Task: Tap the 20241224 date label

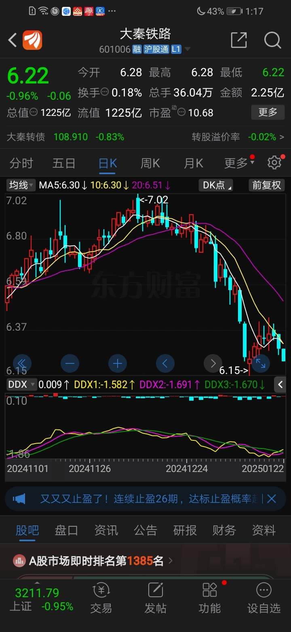Action: click(187, 469)
